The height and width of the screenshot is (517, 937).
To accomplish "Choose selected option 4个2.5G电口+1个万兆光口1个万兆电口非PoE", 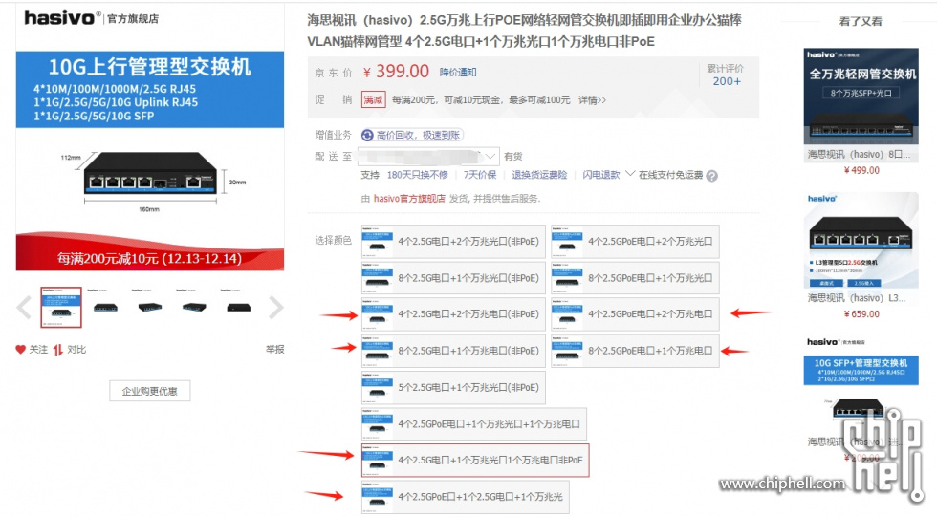I will pyautogui.click(x=475, y=461).
